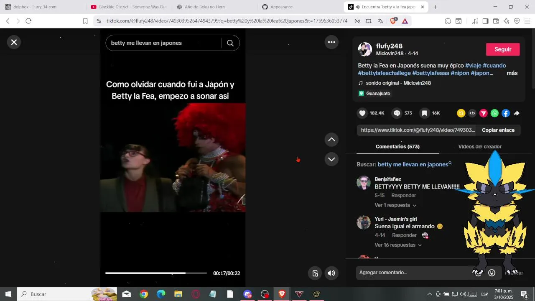Click the TikTok search field text
This screenshot has width=535, height=301.
coord(146,43)
